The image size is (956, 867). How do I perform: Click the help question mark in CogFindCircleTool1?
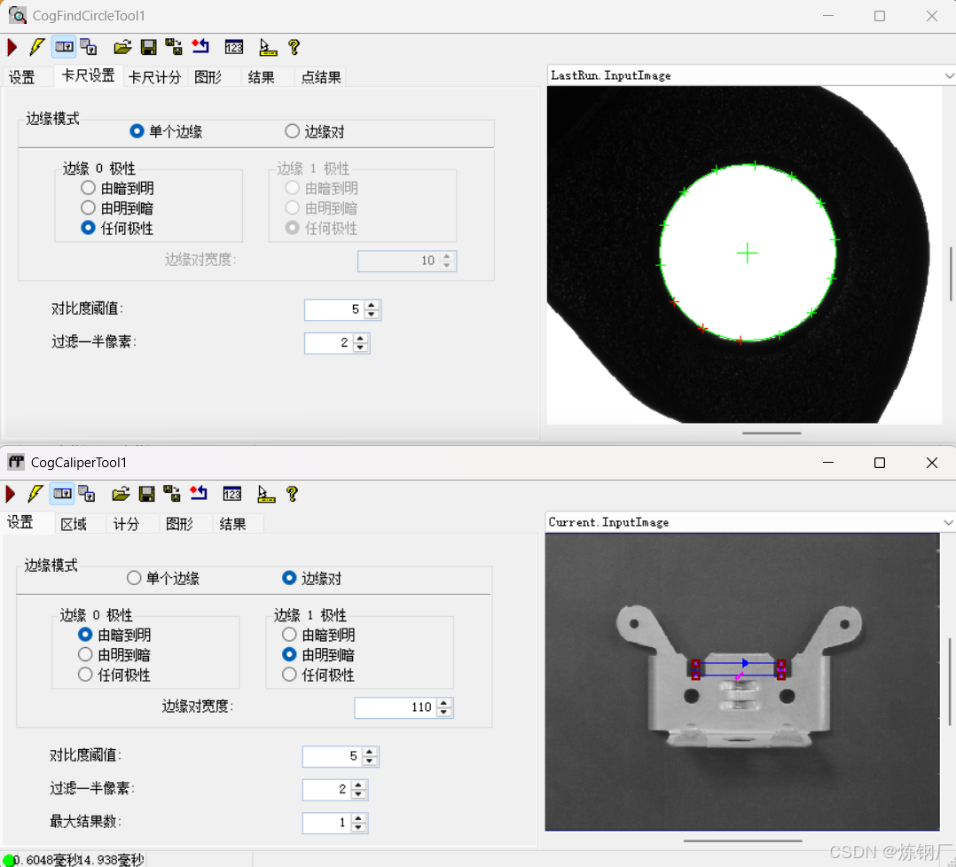pos(294,46)
